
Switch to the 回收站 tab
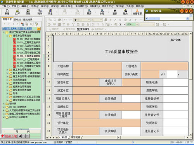17,19
